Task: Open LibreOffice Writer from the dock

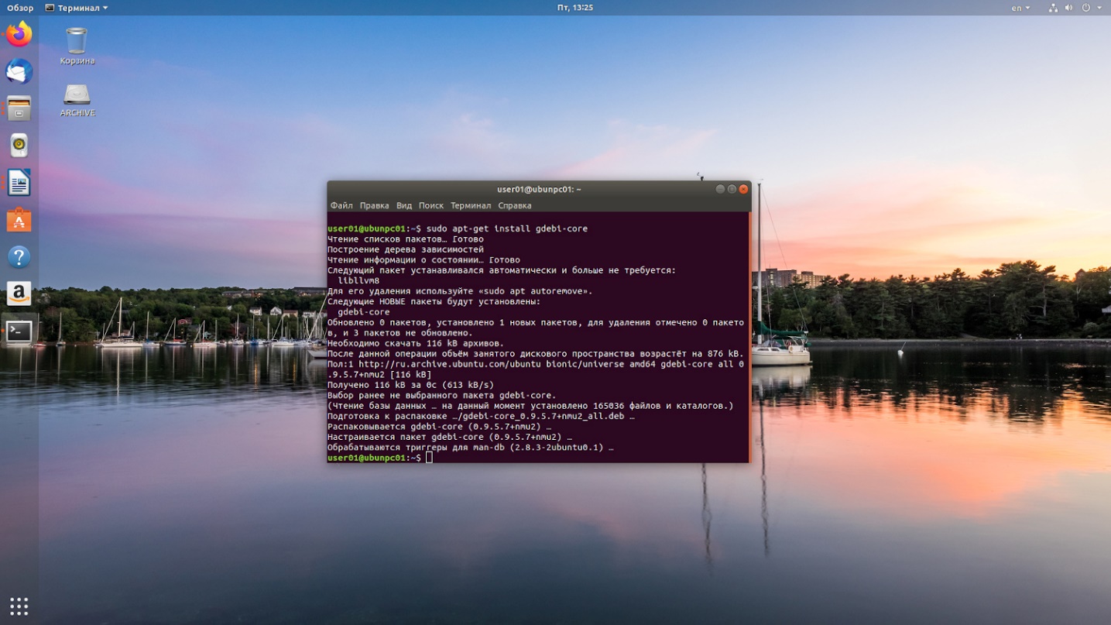Action: click(x=19, y=183)
